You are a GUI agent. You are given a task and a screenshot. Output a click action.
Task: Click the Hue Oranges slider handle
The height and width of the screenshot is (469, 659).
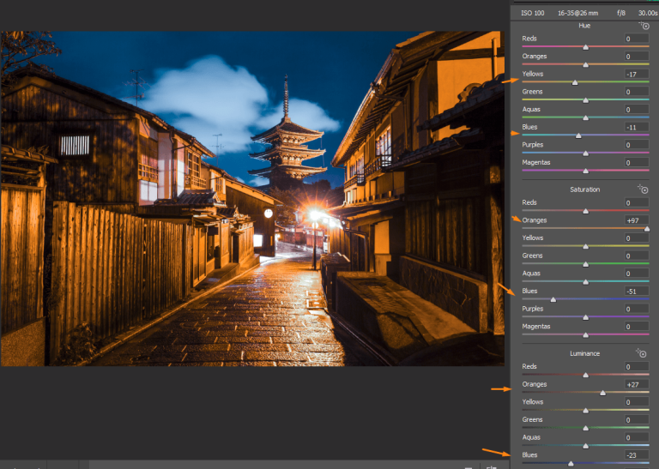point(585,65)
